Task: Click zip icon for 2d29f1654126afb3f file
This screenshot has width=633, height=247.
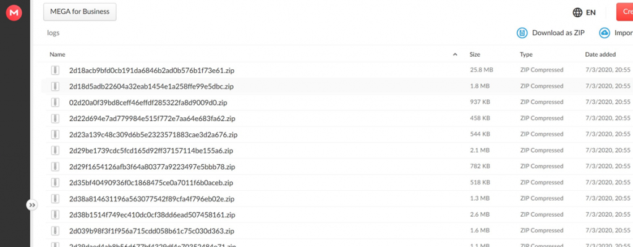Action: (55, 167)
